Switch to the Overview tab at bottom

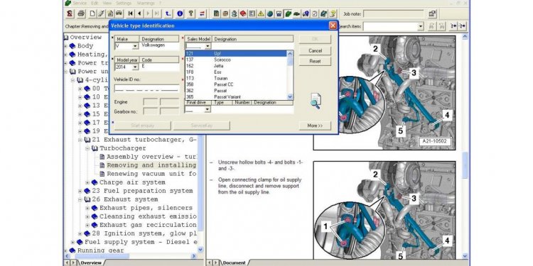[x=91, y=263]
